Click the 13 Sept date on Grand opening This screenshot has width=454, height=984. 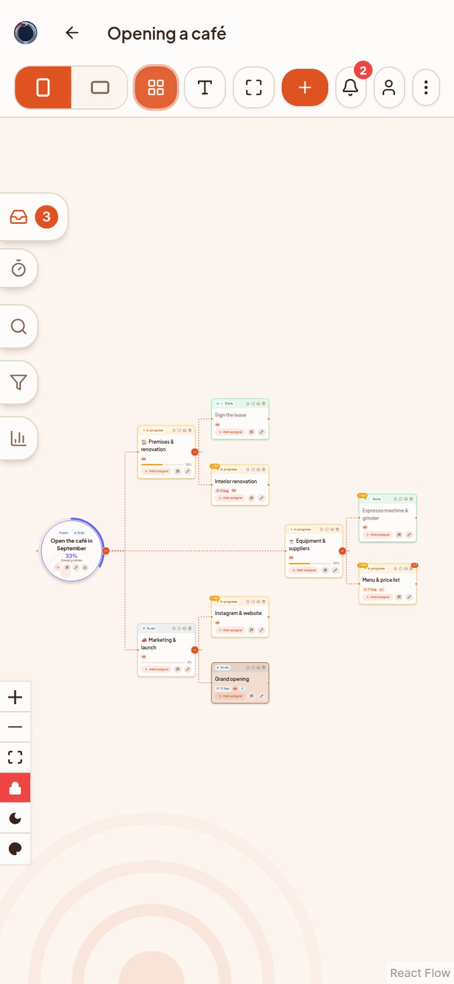pos(223,688)
